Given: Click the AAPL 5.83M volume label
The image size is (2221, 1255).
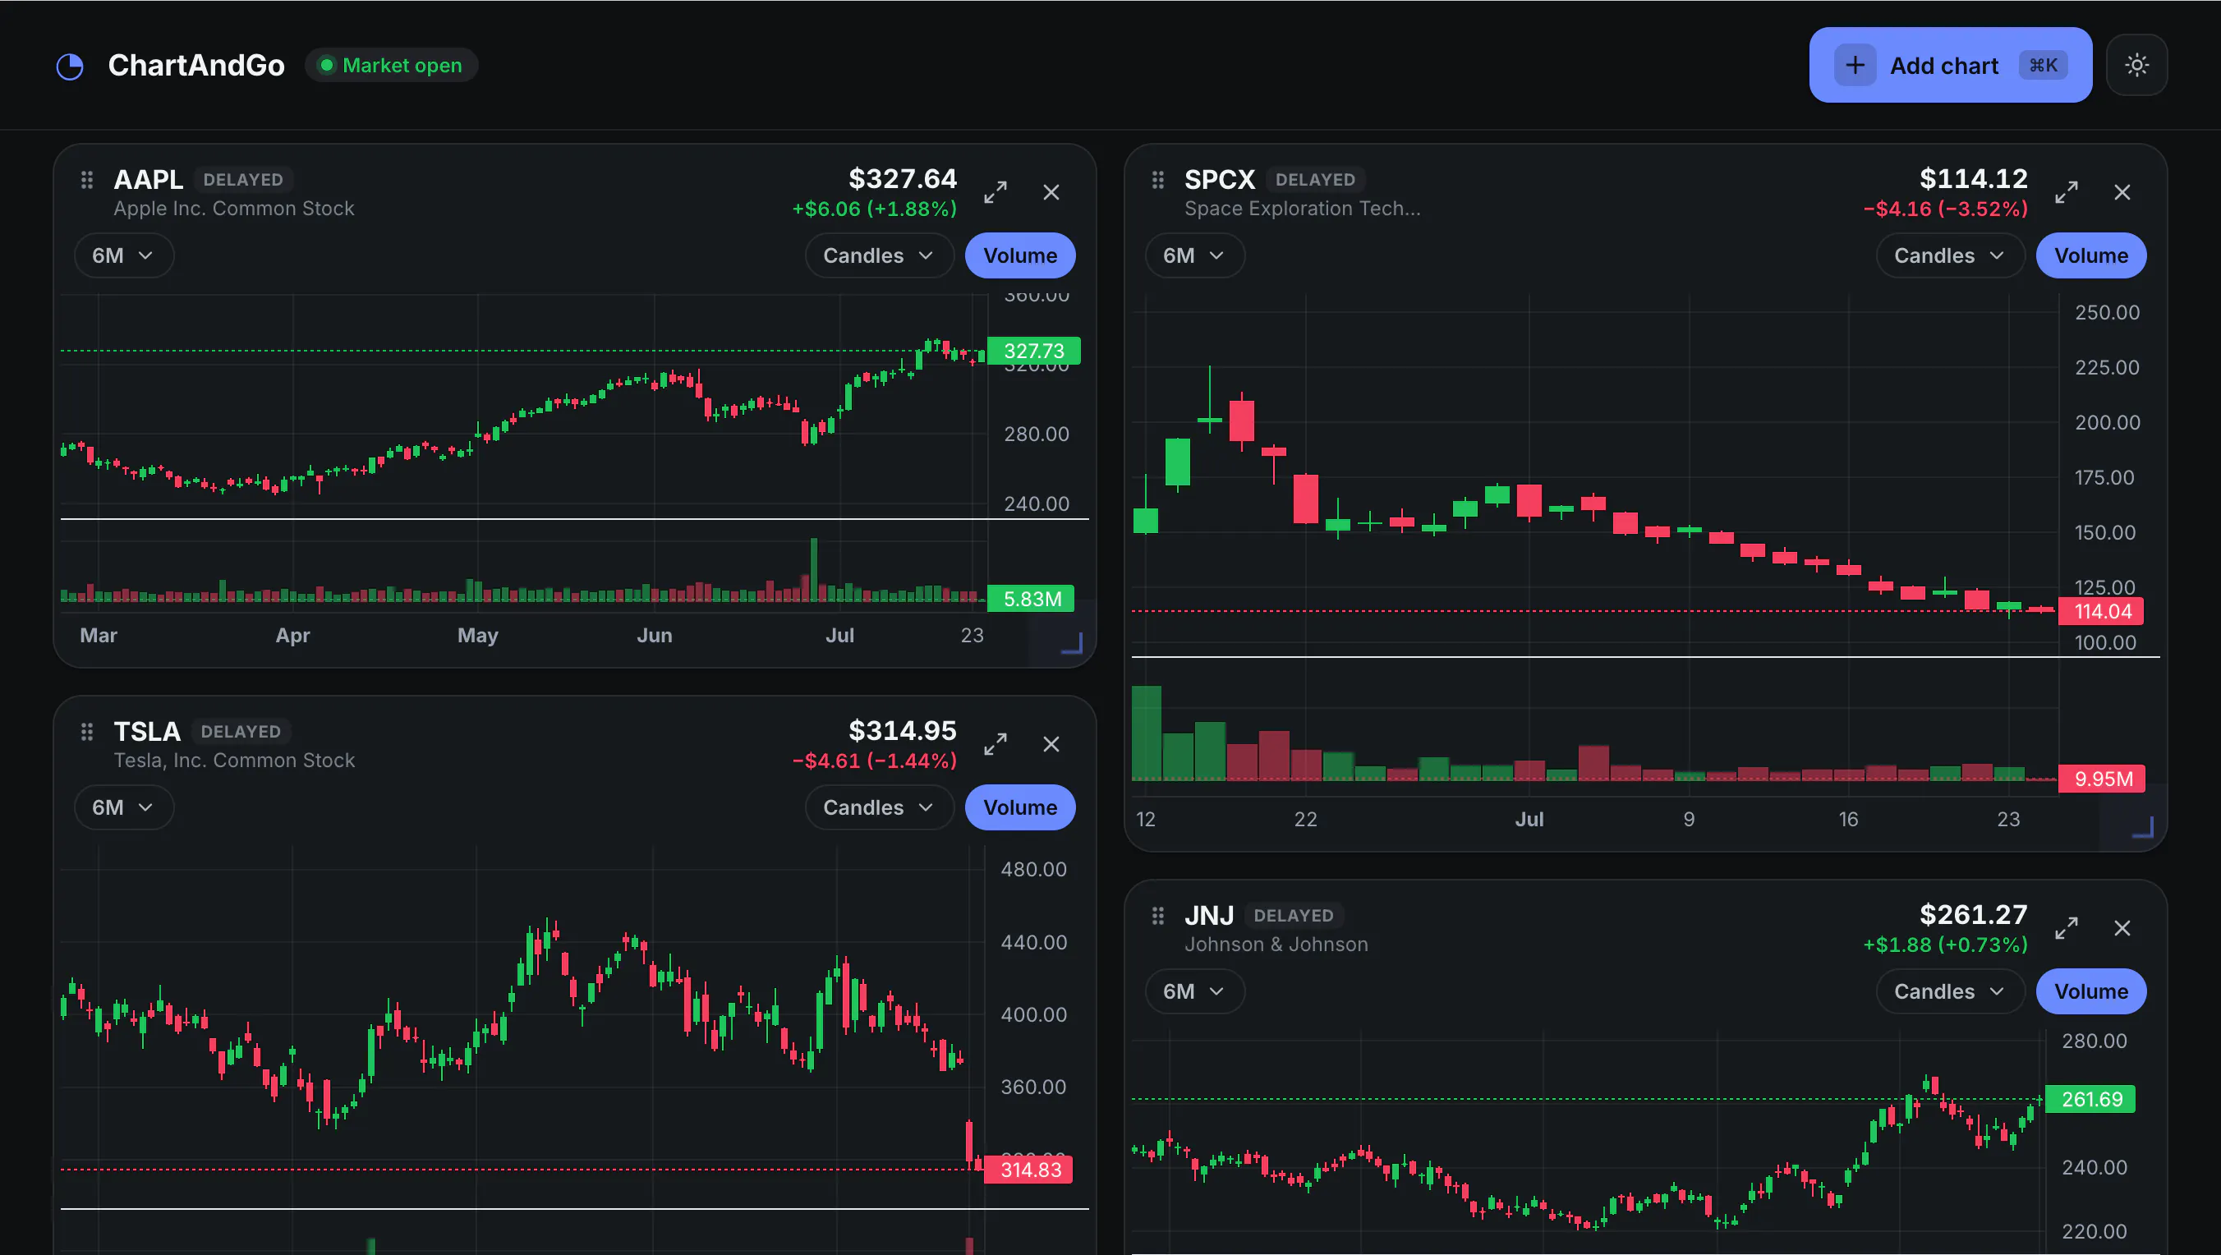Looking at the screenshot, I should (1032, 598).
